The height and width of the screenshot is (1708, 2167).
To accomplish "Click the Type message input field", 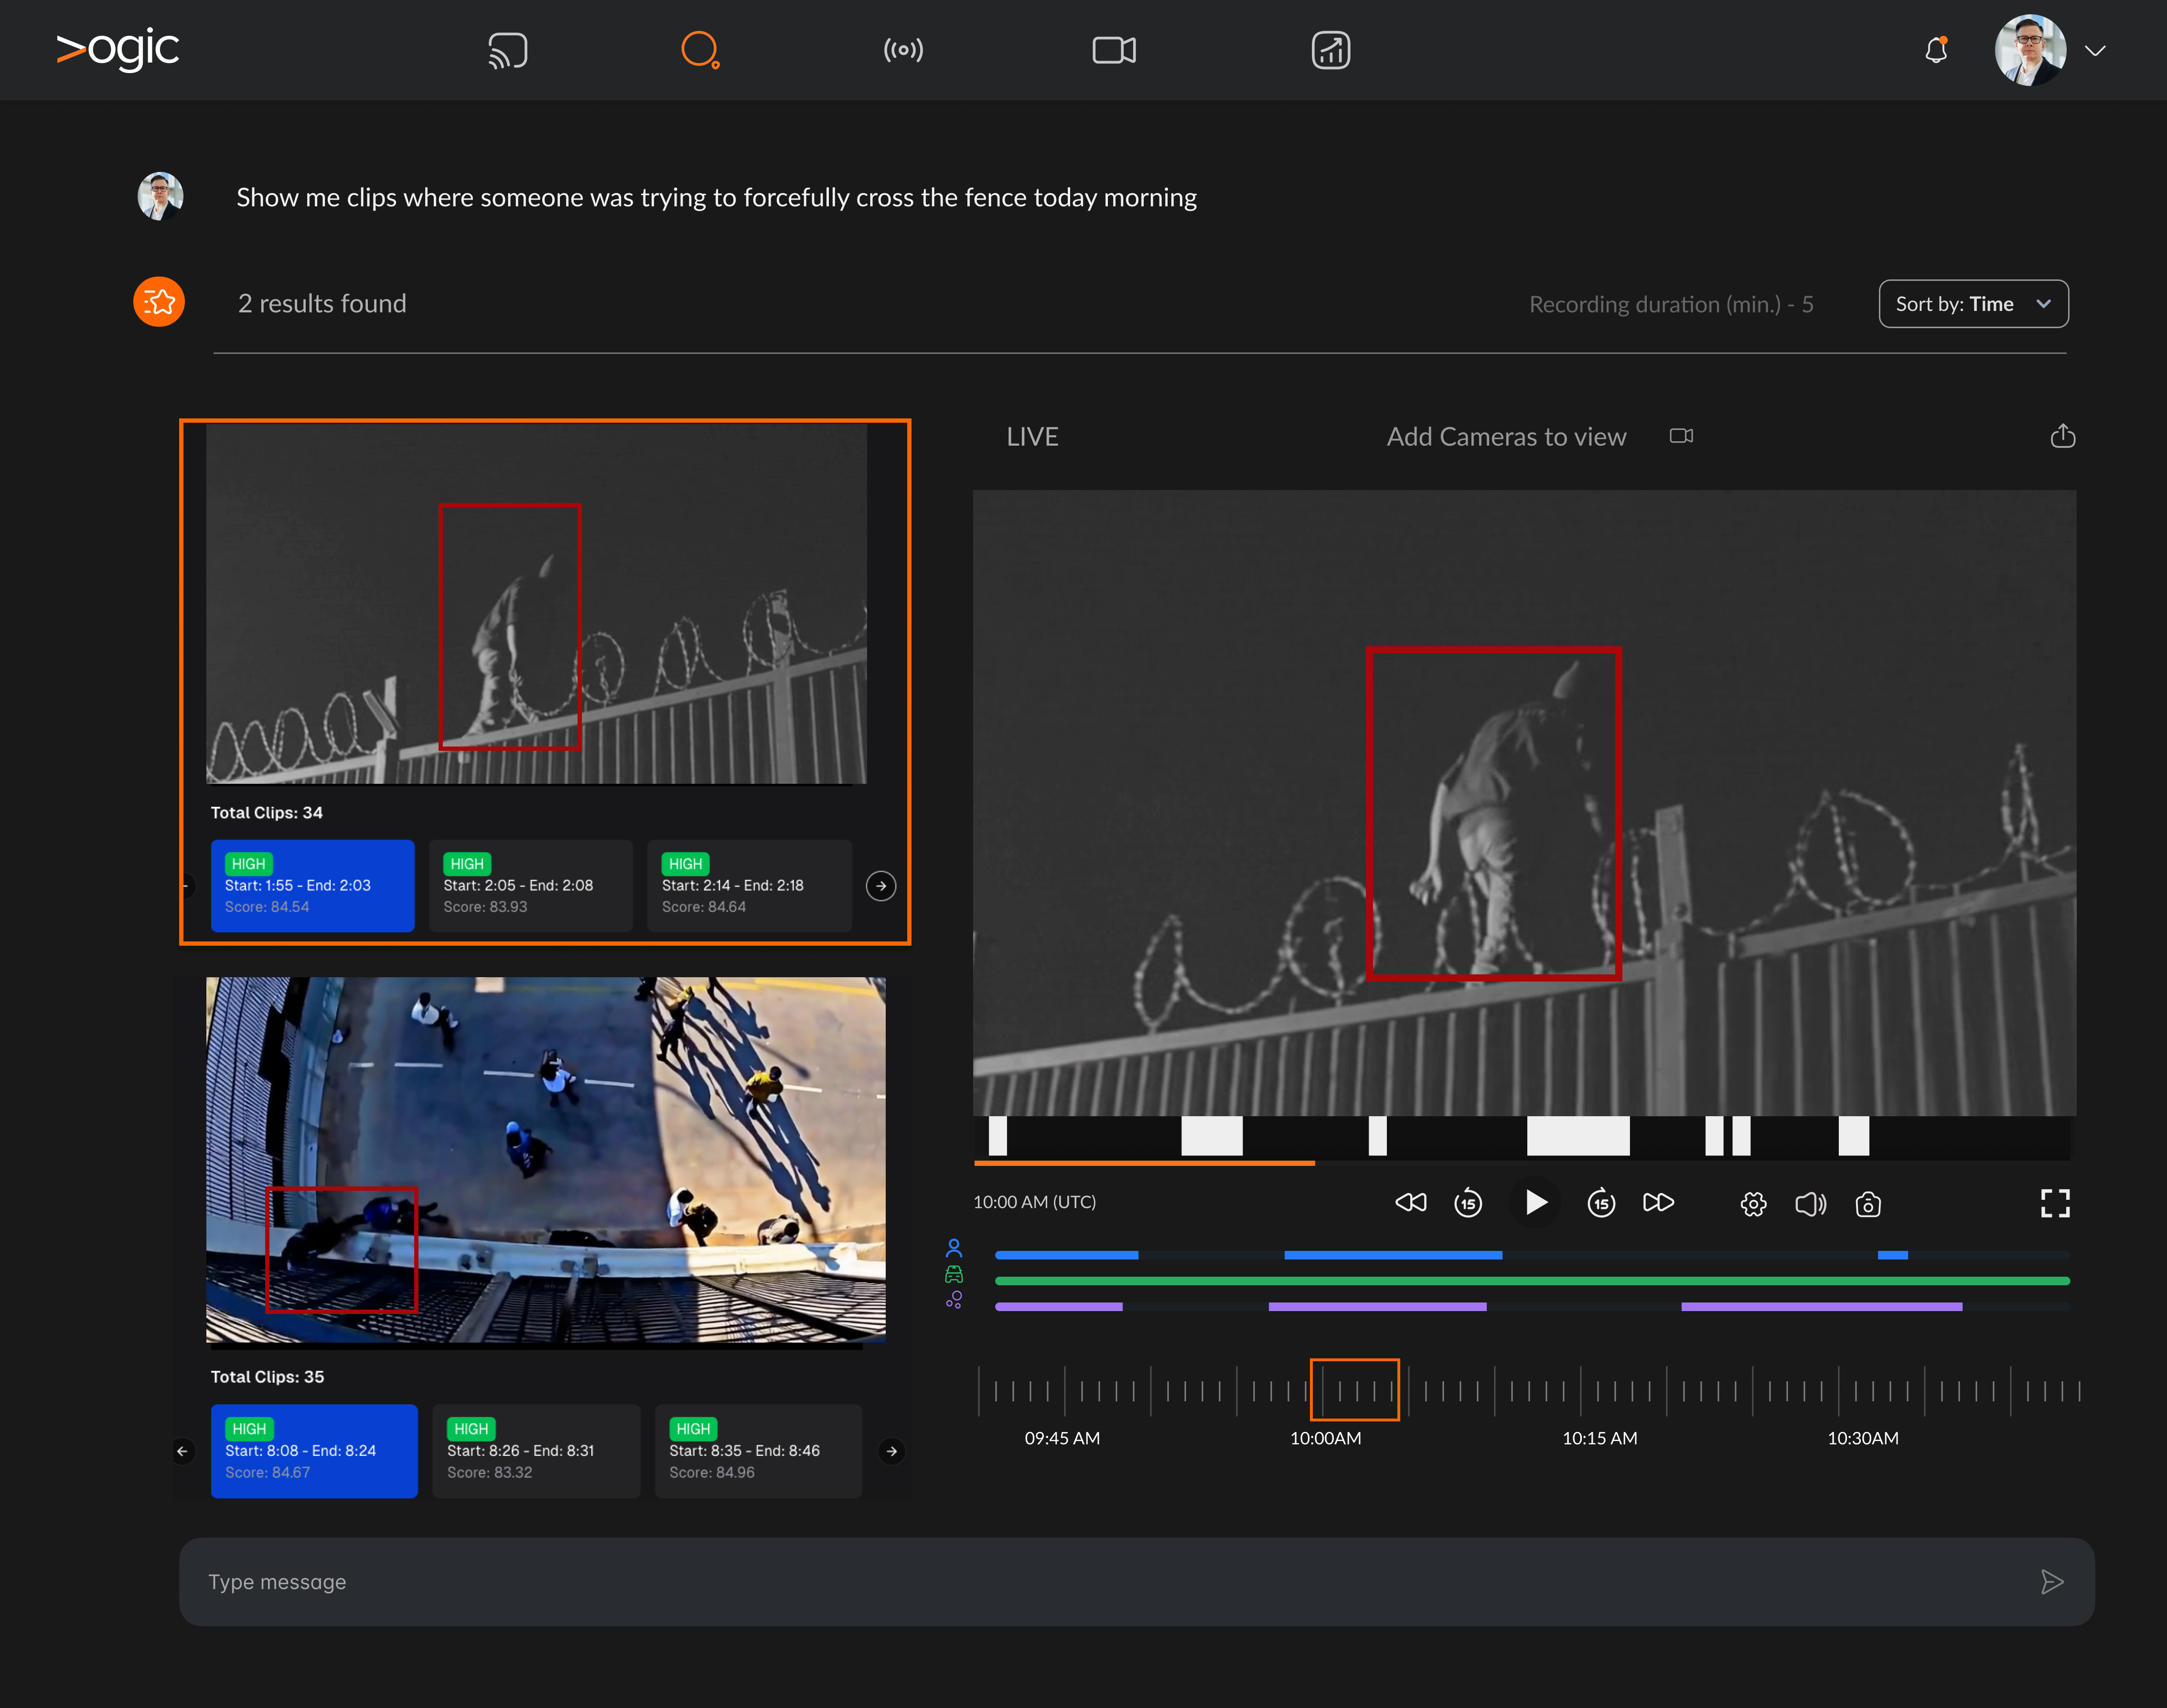I will coord(1136,1582).
